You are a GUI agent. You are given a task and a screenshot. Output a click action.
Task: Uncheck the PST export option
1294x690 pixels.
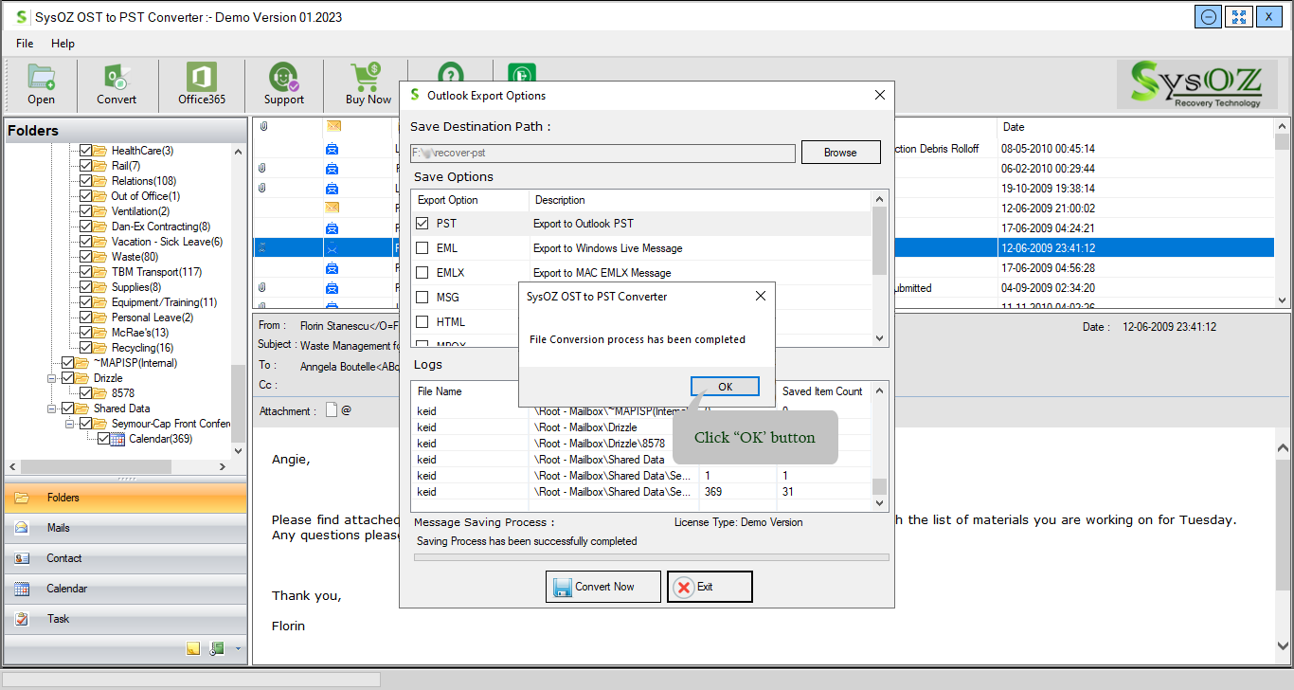click(x=422, y=224)
